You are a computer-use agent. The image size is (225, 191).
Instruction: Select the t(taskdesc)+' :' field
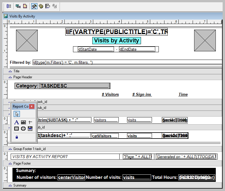tap(64, 135)
